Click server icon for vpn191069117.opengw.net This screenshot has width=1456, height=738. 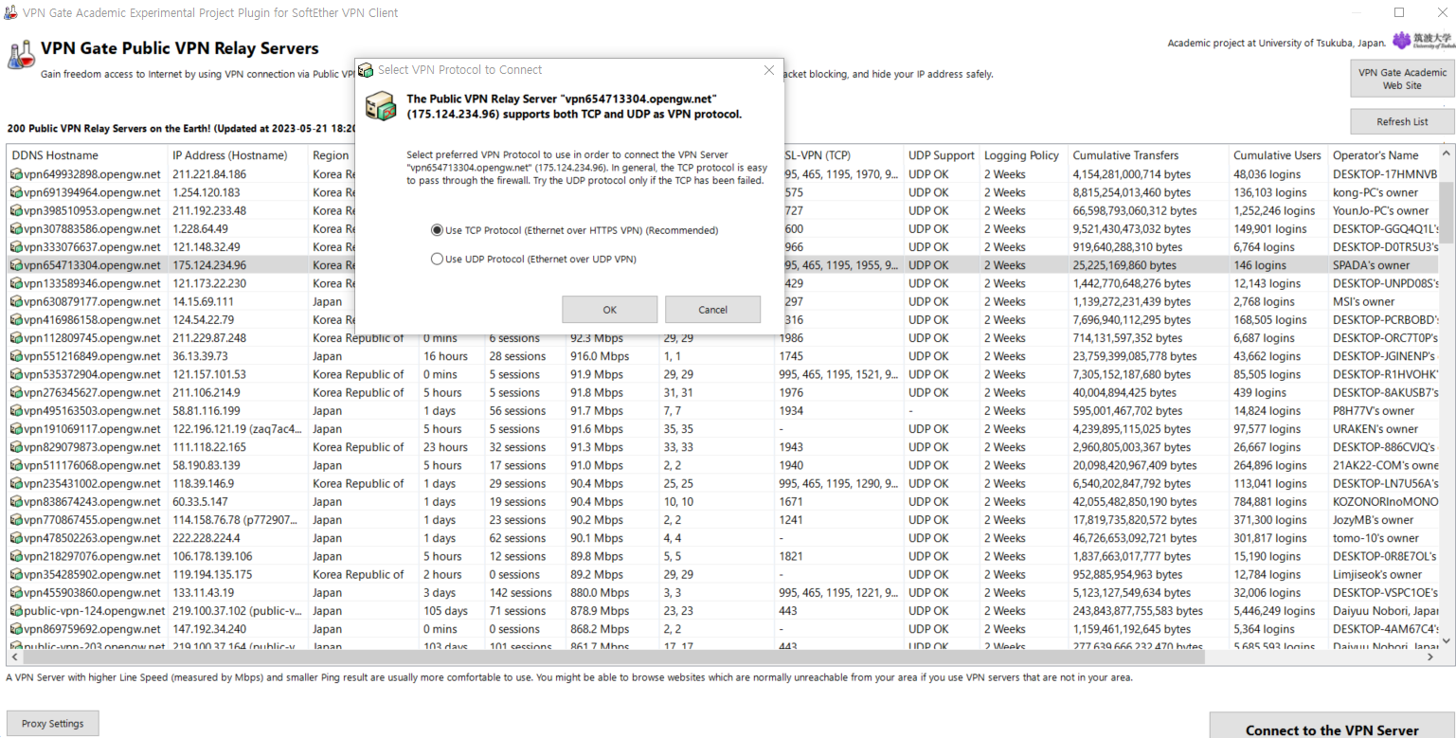click(x=16, y=429)
